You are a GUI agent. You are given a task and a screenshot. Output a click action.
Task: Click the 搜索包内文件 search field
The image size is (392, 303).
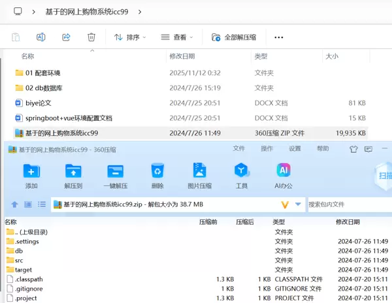[x=346, y=204]
